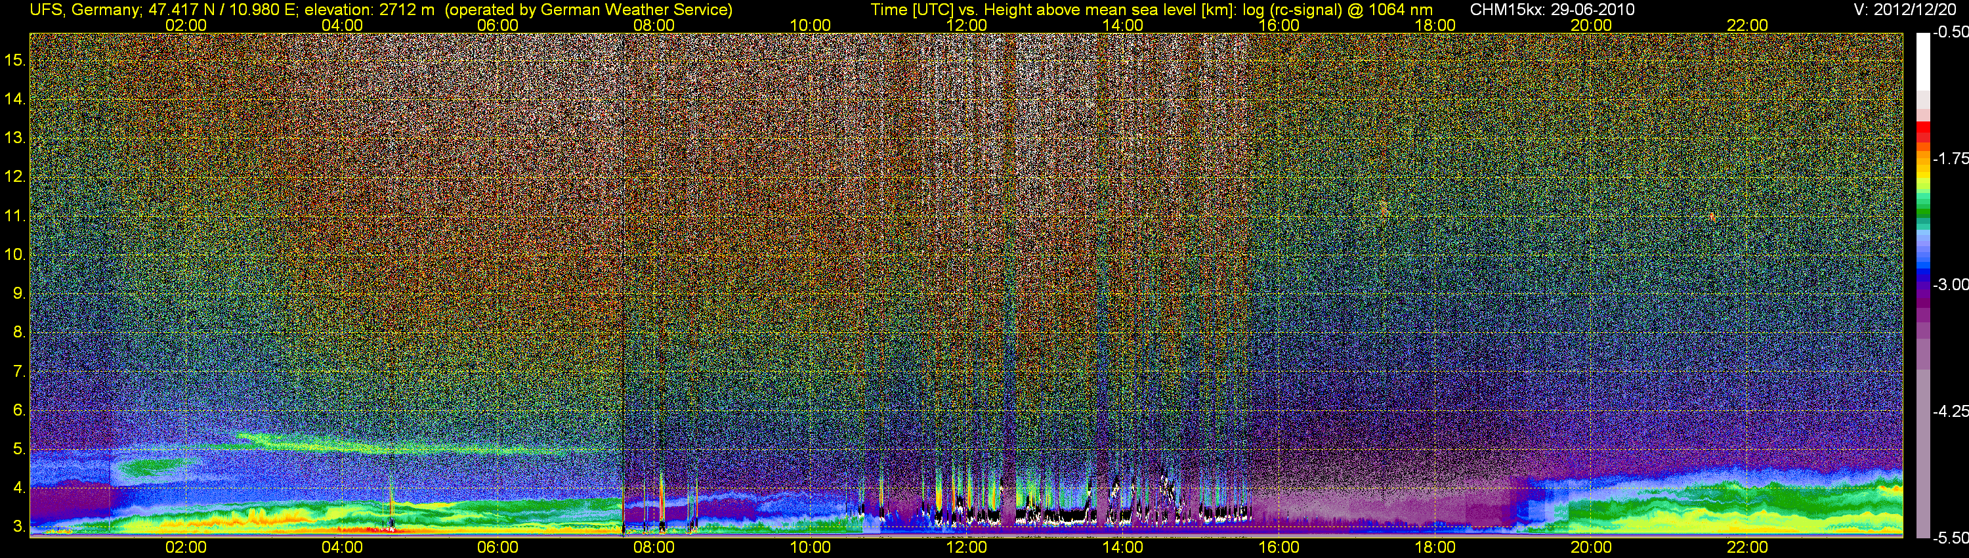
Task: Click the '06:00' label on bottom time axis
Action: 498,547
